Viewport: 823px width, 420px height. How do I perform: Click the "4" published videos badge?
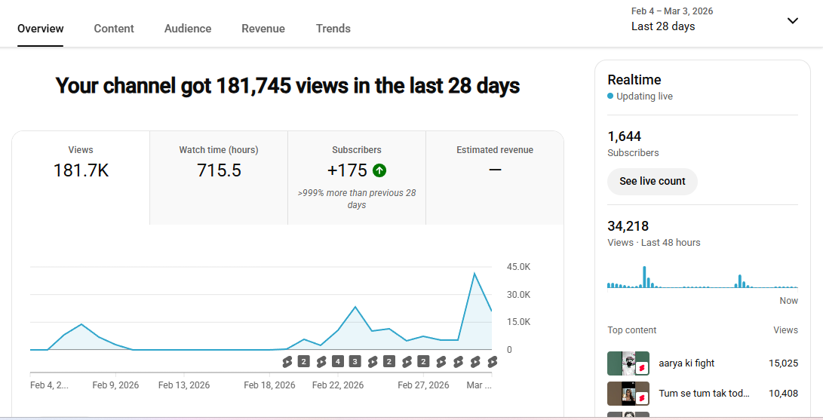(x=338, y=362)
